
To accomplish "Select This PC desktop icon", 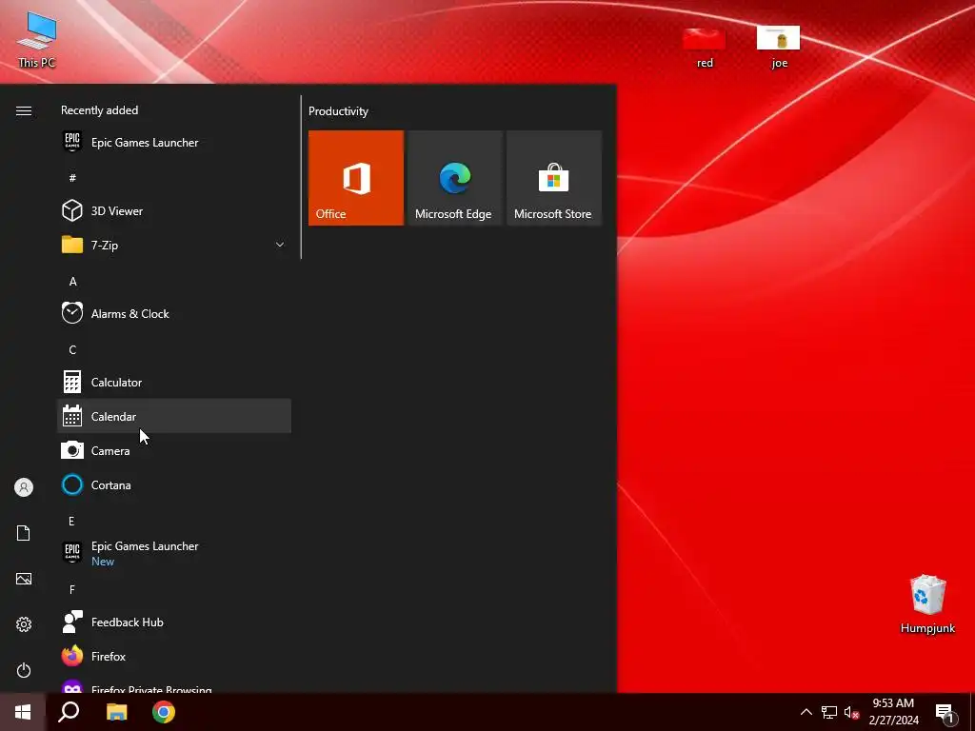I will 37,40.
